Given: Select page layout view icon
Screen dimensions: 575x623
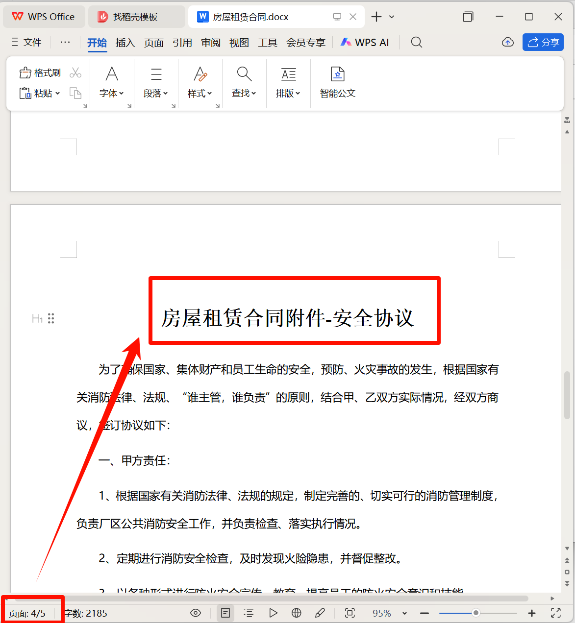Looking at the screenshot, I should (x=225, y=613).
